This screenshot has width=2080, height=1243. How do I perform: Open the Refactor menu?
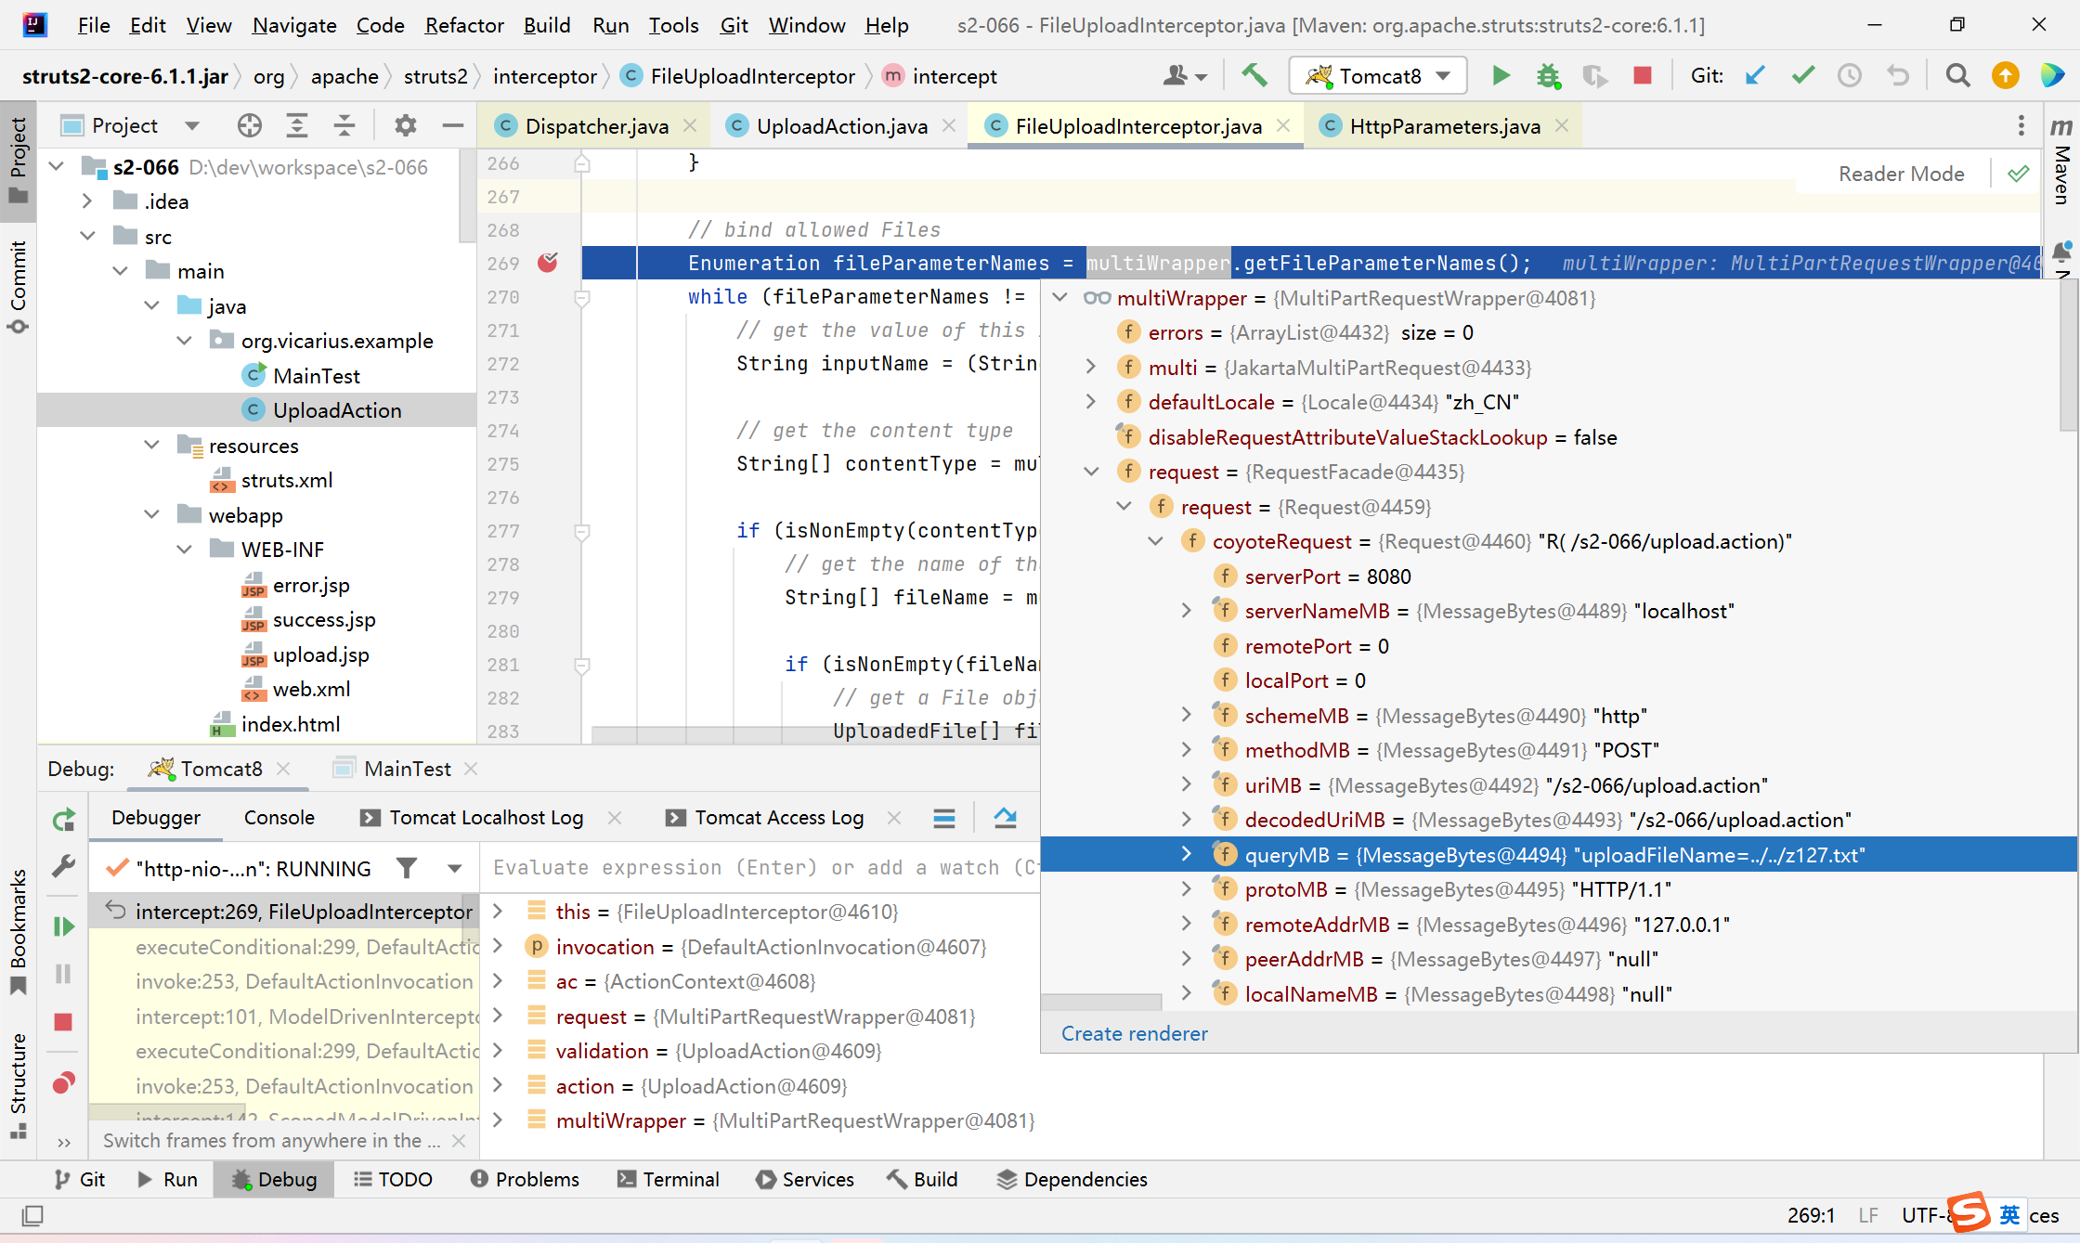tap(463, 25)
